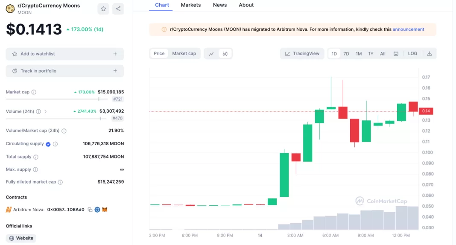Open the Markets tab
The width and height of the screenshot is (456, 245).
pyautogui.click(x=190, y=5)
